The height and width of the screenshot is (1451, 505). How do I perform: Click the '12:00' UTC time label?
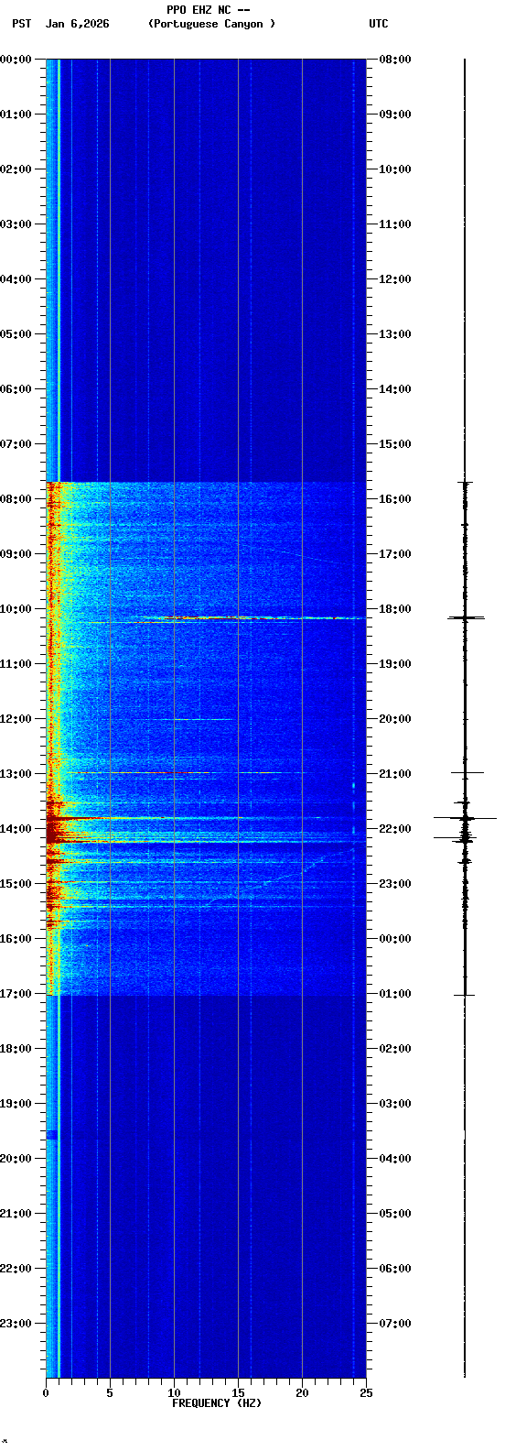click(x=395, y=279)
